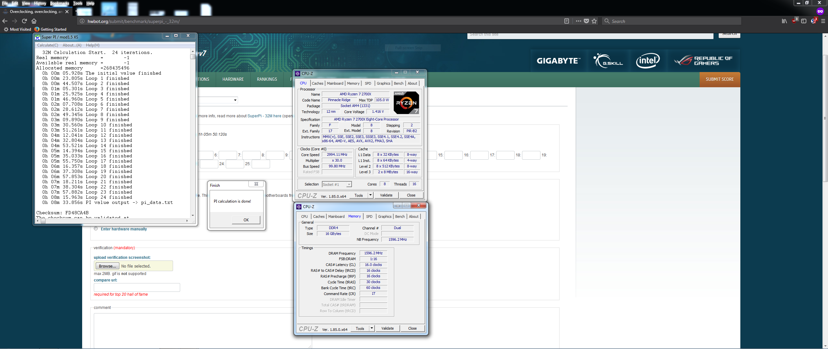Open the Library icon in toolbar
Viewport: 828px width, 349px height.
click(x=784, y=21)
